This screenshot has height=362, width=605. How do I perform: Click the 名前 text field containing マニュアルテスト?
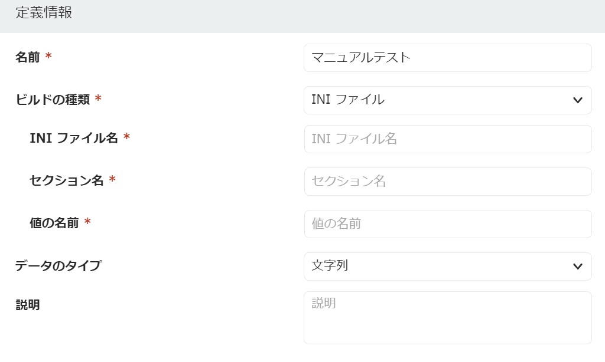(447, 58)
